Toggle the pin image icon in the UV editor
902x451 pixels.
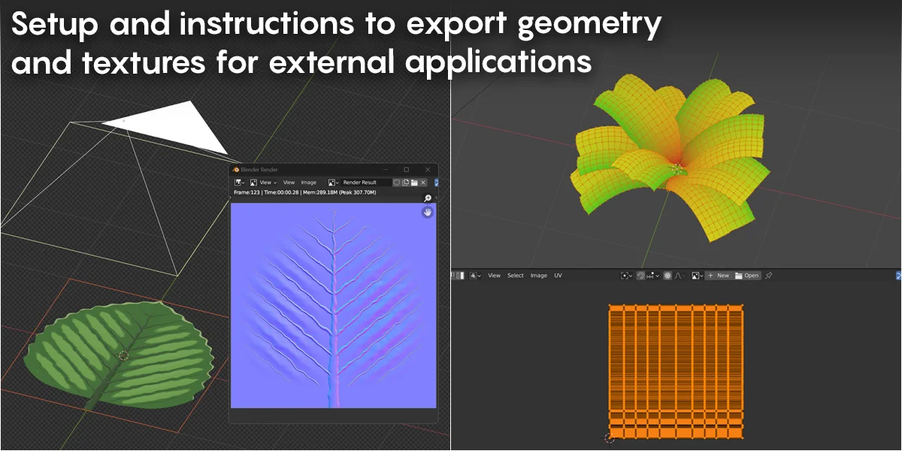click(768, 276)
